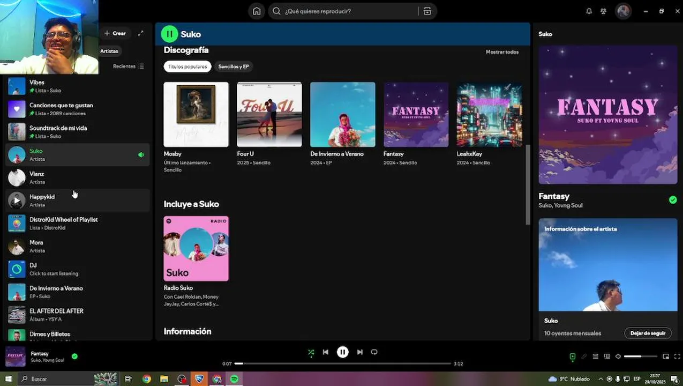Play Happykid via its play icon
This screenshot has height=386, width=683.
[x=17, y=201]
